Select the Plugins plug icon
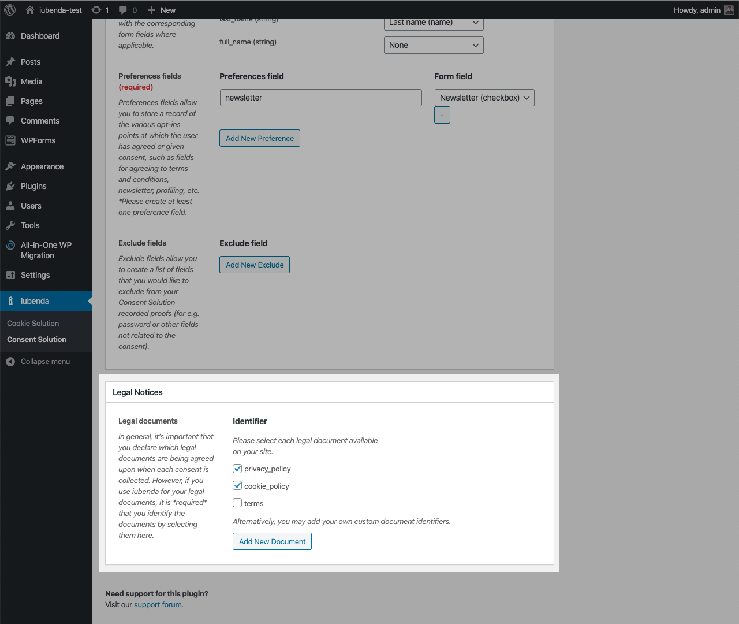Image resolution: width=739 pixels, height=624 pixels. pyautogui.click(x=10, y=186)
